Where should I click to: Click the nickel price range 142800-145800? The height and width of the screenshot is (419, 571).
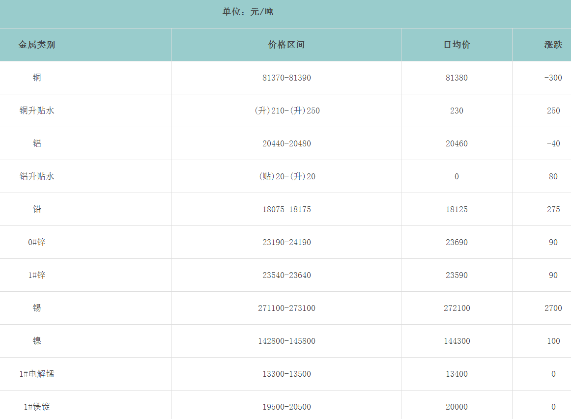point(286,341)
